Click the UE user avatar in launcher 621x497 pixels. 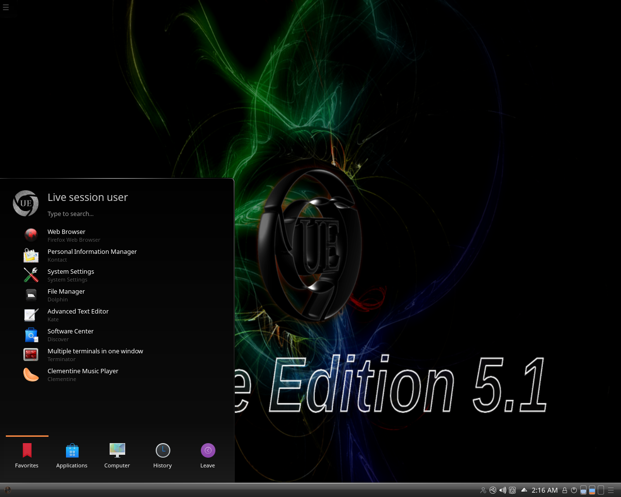click(26, 203)
